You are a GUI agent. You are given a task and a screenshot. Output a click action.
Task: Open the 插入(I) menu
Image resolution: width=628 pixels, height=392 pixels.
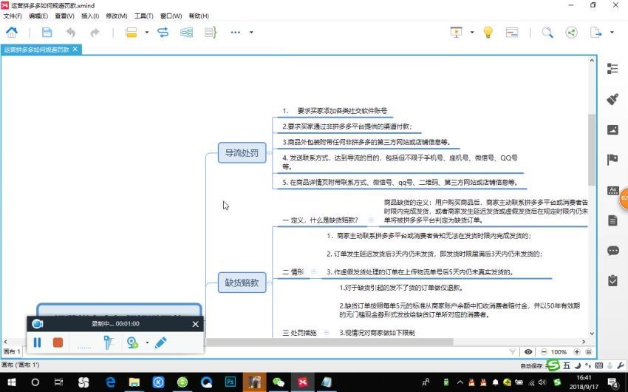(x=90, y=16)
